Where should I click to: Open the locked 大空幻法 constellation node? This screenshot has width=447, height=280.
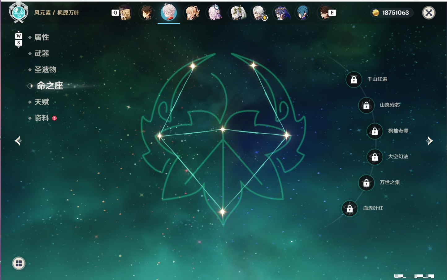coord(375,157)
